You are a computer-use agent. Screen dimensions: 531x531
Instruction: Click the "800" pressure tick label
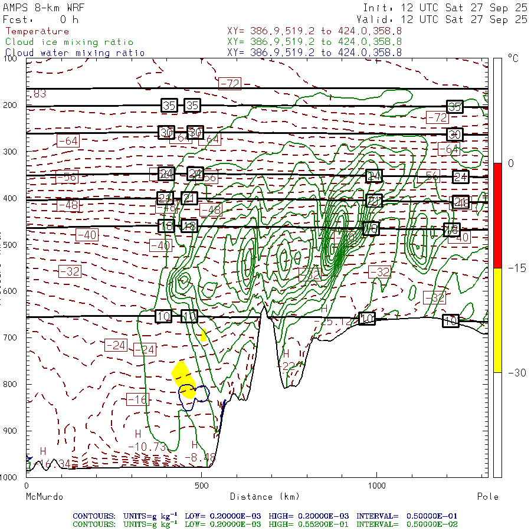[10, 384]
